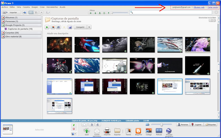Play the folder slideshow
This screenshot has width=221, height=138.
47,27
